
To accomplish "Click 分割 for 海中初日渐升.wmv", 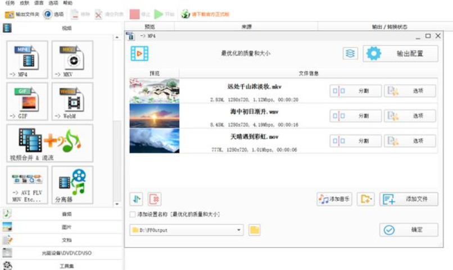I will pos(355,116).
